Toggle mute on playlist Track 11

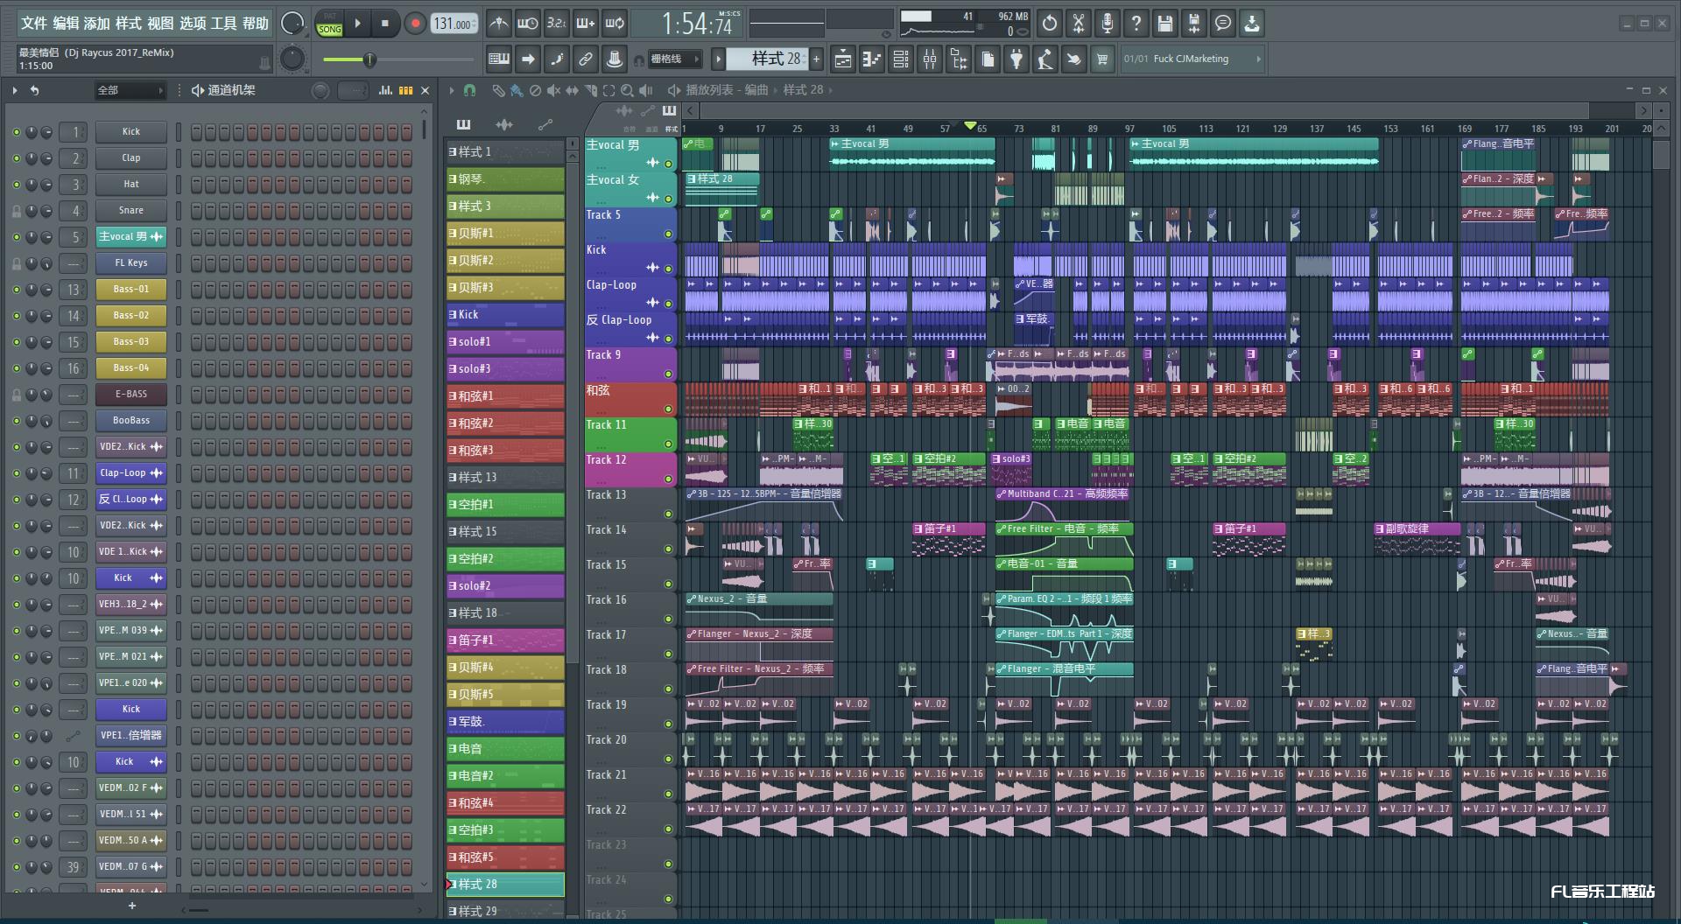pos(668,444)
